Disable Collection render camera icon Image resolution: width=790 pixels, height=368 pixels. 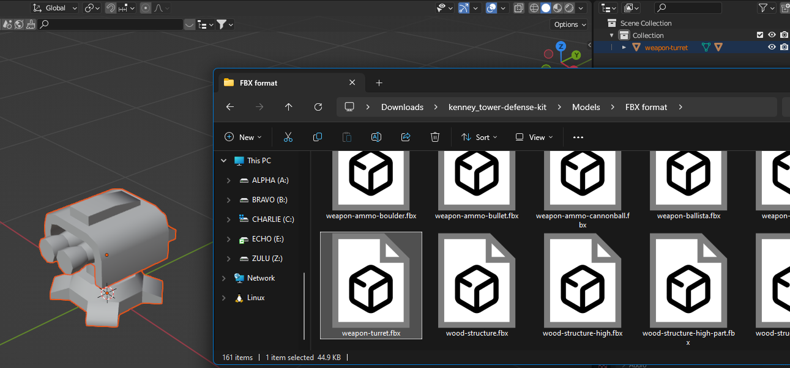point(784,35)
